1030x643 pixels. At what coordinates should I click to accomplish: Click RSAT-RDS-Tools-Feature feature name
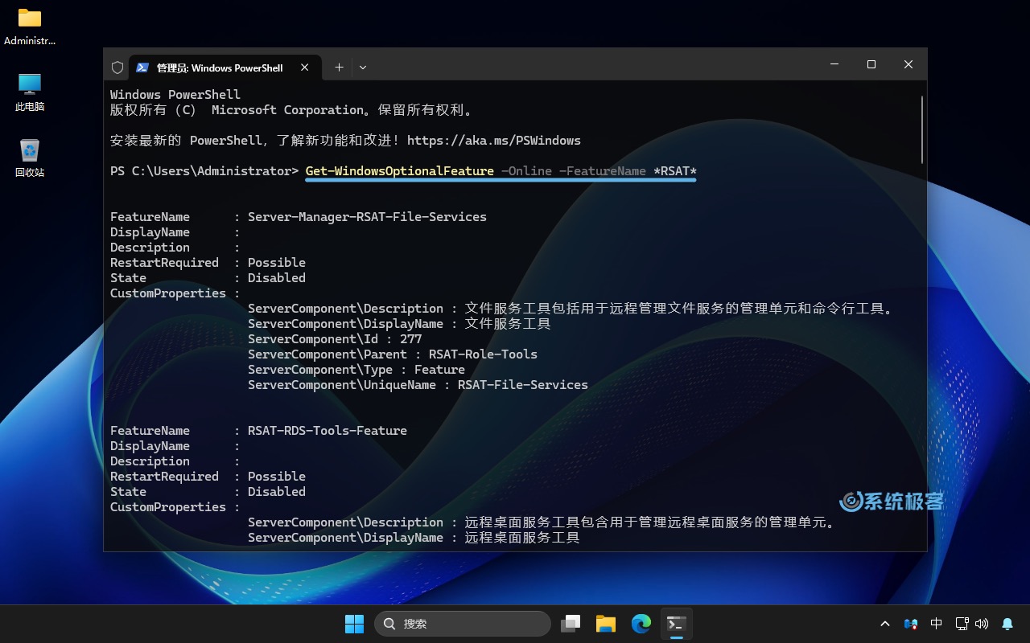click(328, 431)
